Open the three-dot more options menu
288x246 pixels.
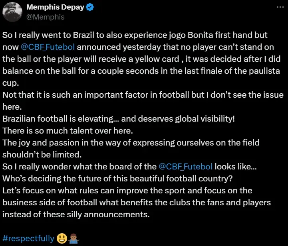(278, 8)
